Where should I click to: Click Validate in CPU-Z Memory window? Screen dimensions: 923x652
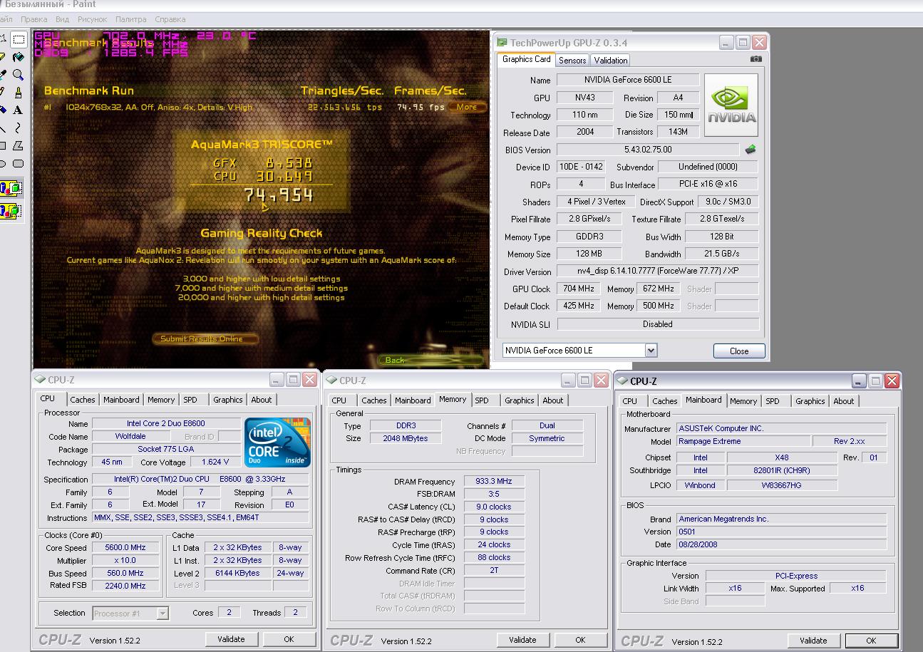point(522,640)
